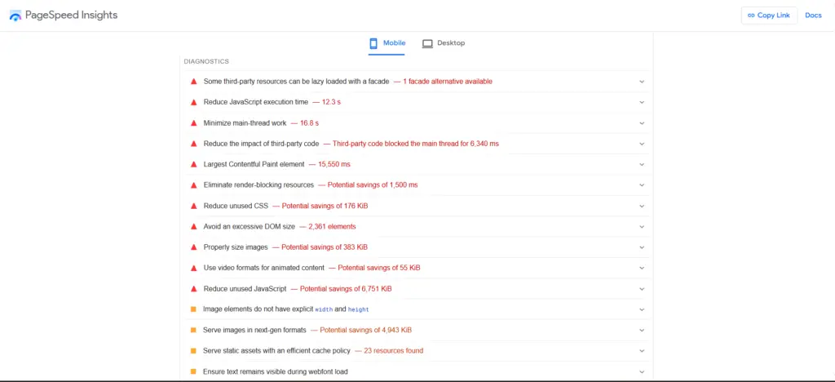Click orange square beside Serve images in next-gen formats
This screenshot has height=382, width=835.
tap(194, 330)
